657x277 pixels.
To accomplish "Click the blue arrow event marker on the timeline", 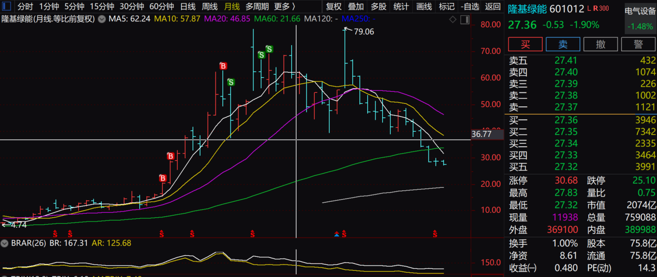I will [x=337, y=235].
